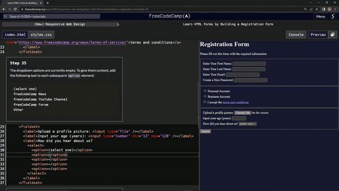This screenshot has height=191, width=339.
Task: Open the (New) Responsive Web Design breadcrumb
Action: 60,24
